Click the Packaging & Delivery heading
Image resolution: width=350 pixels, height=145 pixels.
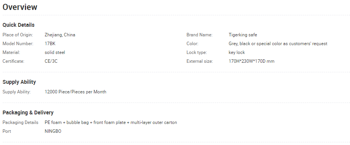(28, 112)
